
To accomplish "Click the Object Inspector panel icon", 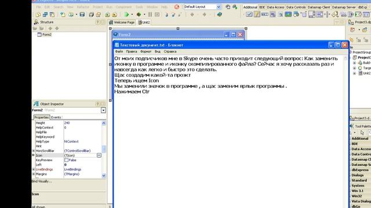I will [x=36, y=104].
